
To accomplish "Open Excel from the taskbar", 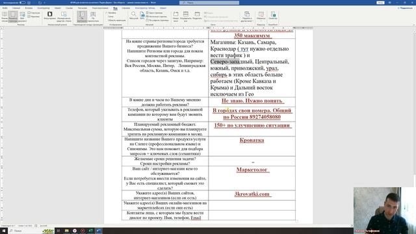I will (x=90, y=231).
